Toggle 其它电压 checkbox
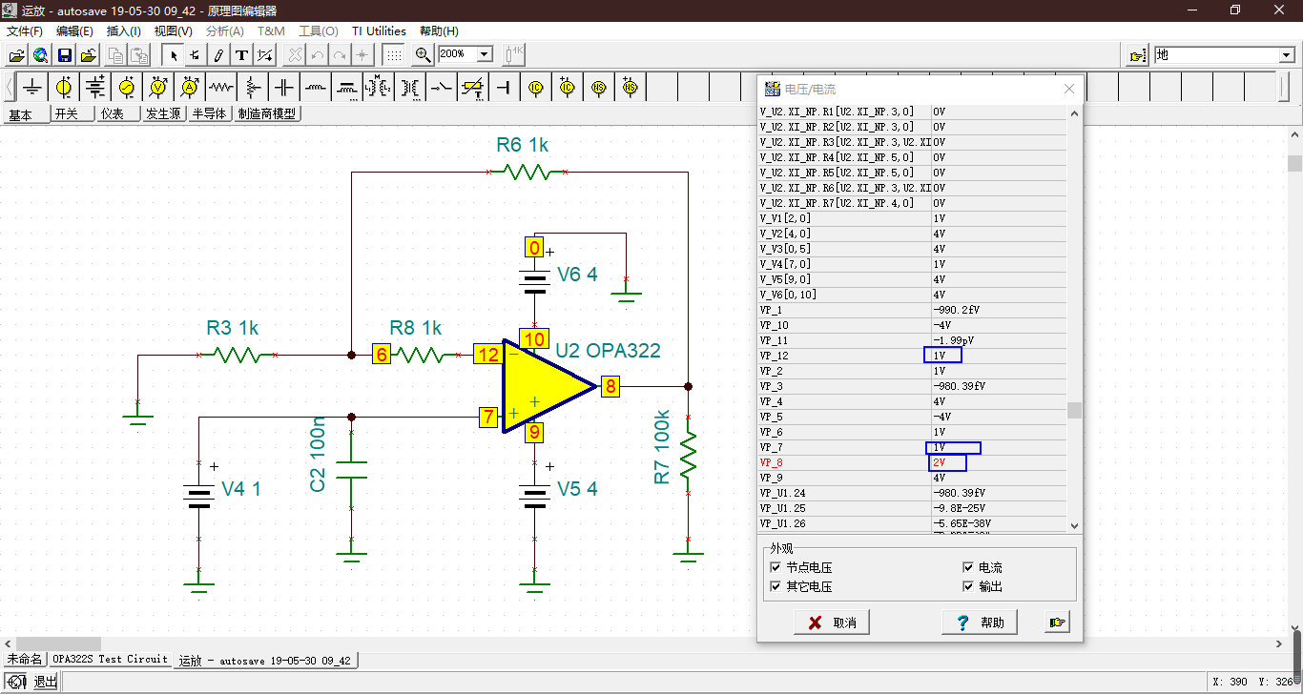The image size is (1303, 694). click(776, 586)
